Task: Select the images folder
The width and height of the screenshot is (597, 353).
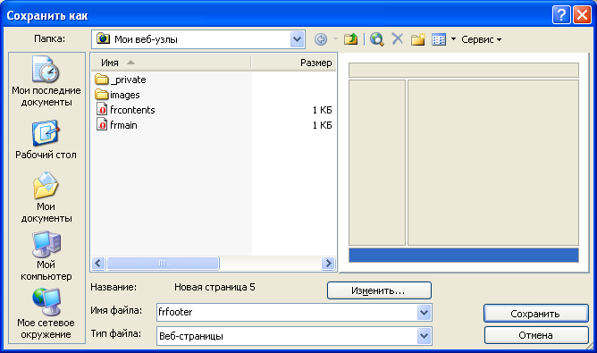Action: (x=125, y=95)
